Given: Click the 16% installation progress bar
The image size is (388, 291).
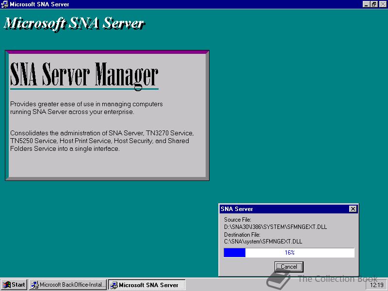Looking at the screenshot, I should (x=289, y=253).
